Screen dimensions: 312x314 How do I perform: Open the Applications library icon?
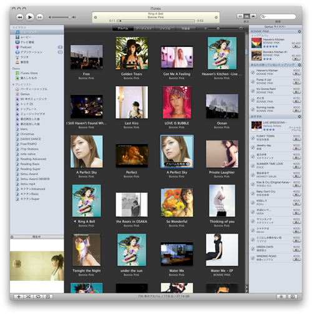click(17, 52)
